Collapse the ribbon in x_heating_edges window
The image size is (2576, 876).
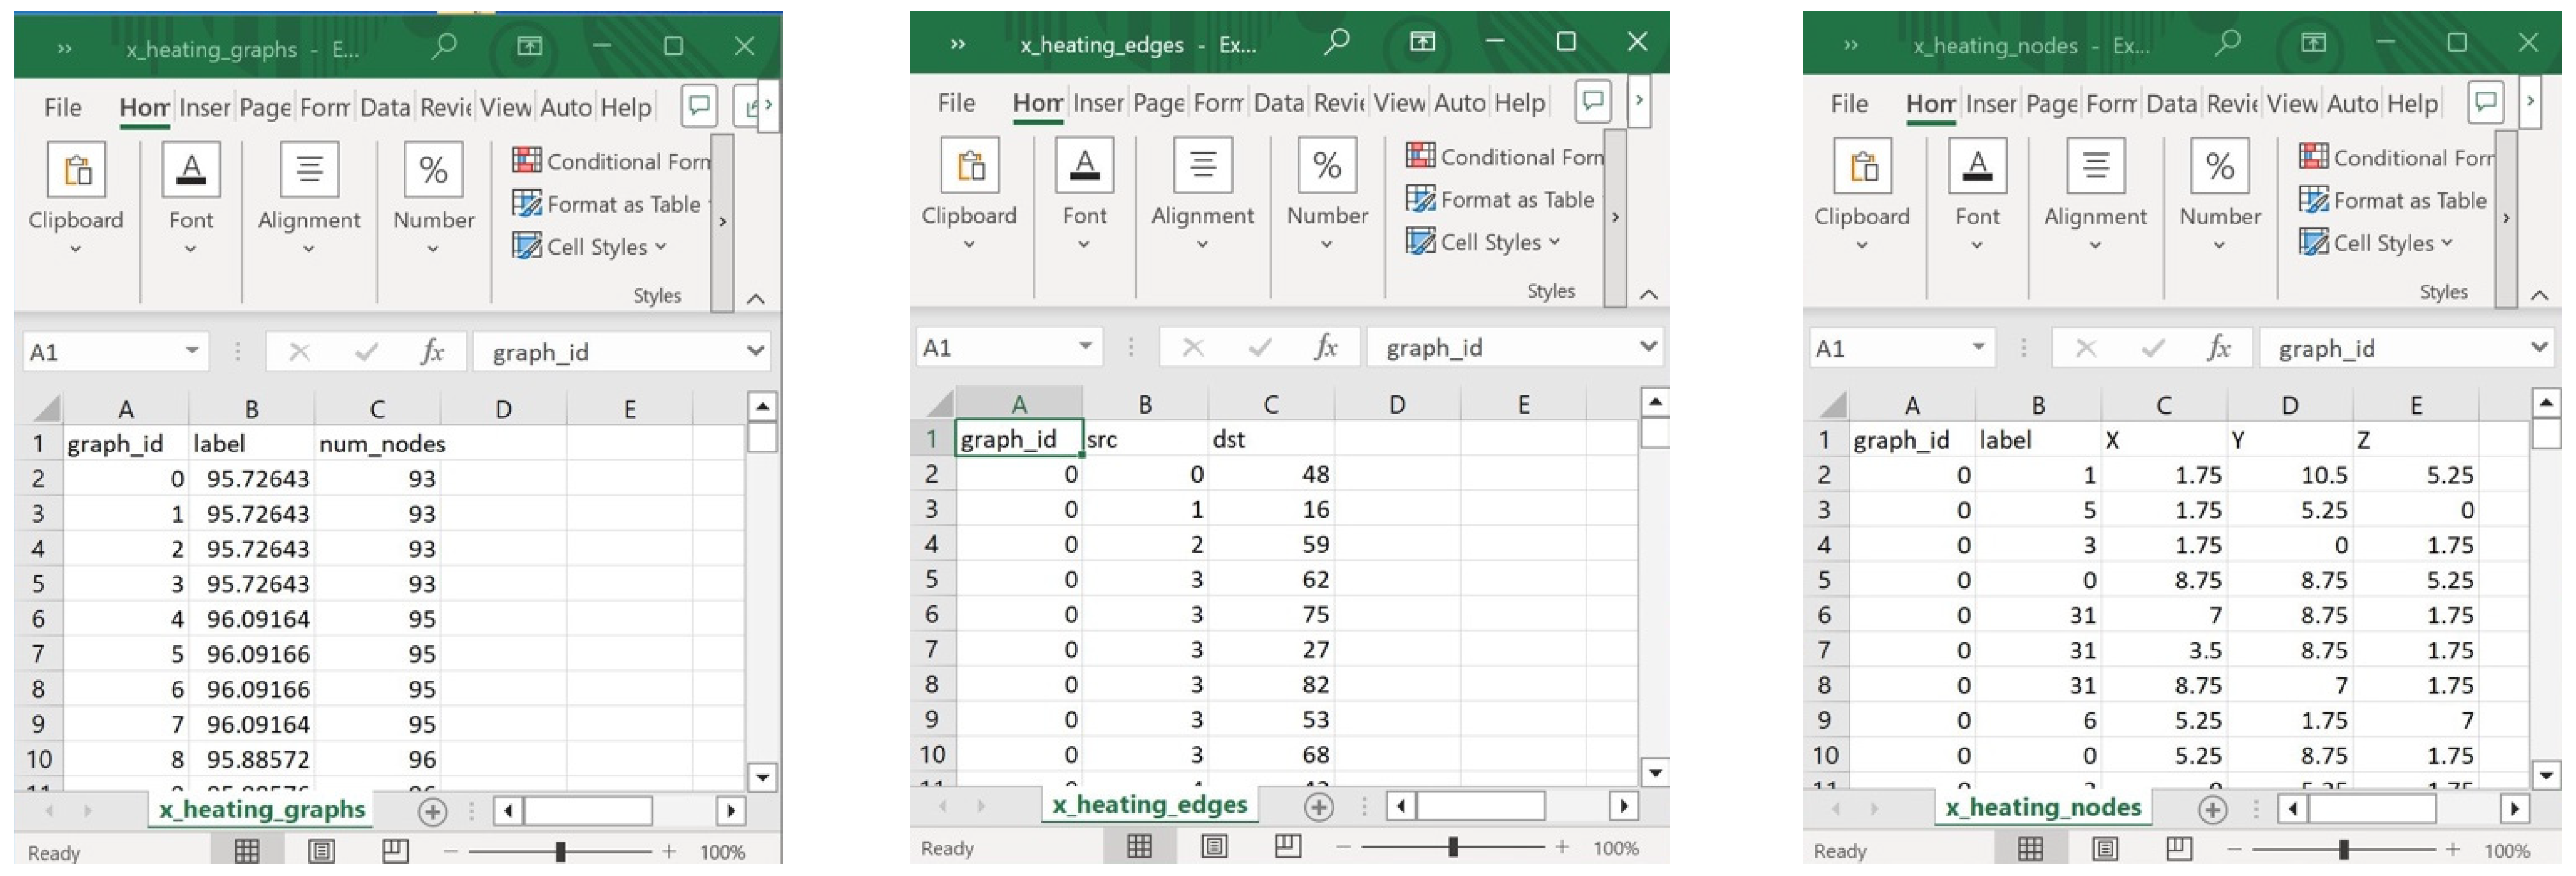click(x=1648, y=294)
